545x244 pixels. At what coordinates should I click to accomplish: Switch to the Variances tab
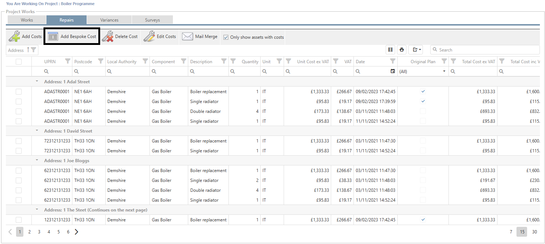[109, 20]
